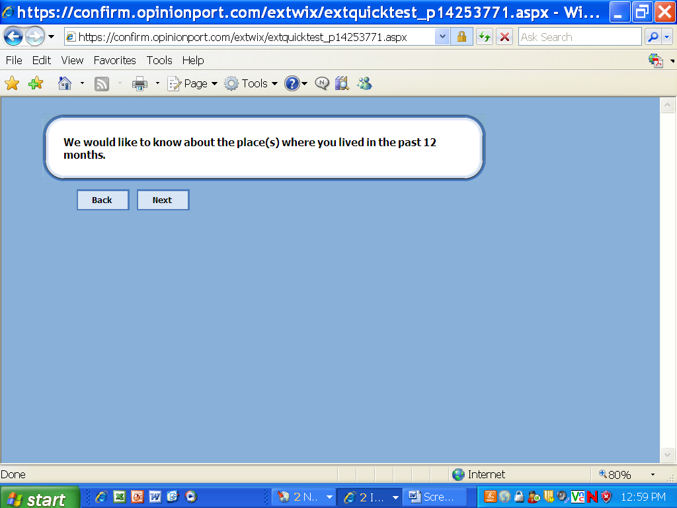Click the 'Done' status bar text

coord(13,474)
